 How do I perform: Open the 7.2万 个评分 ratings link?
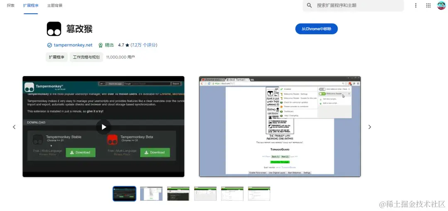pyautogui.click(x=144, y=45)
